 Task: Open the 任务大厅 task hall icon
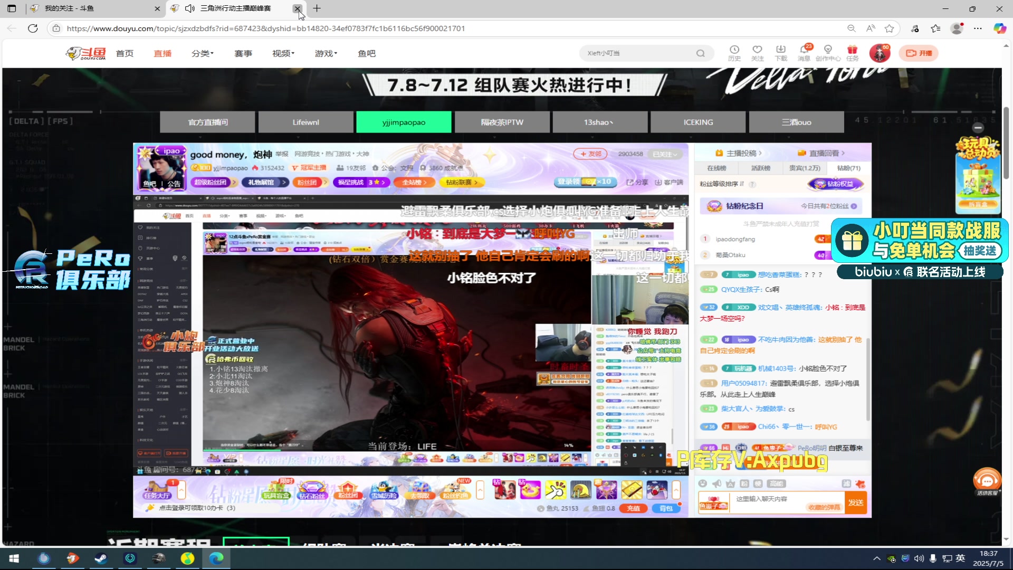(157, 490)
